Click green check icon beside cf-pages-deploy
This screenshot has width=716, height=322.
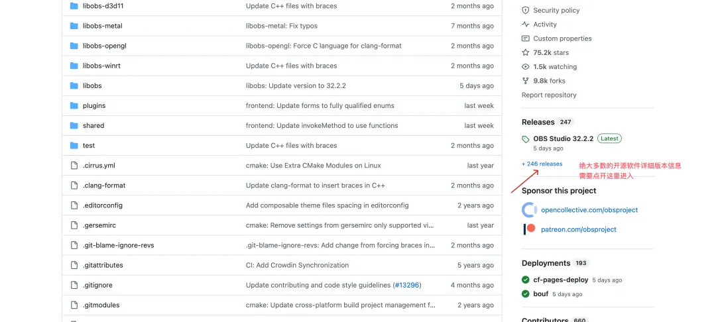point(526,280)
